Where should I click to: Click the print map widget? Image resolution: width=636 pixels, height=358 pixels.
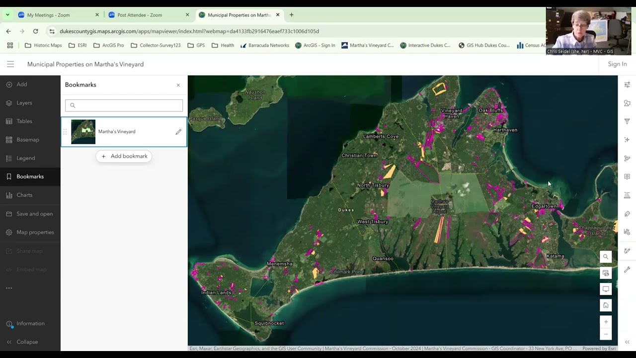[x=606, y=273]
